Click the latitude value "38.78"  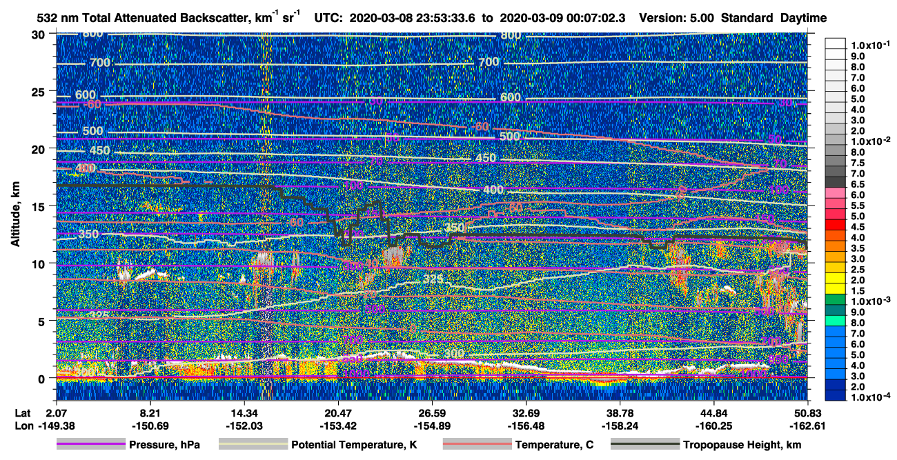click(620, 412)
